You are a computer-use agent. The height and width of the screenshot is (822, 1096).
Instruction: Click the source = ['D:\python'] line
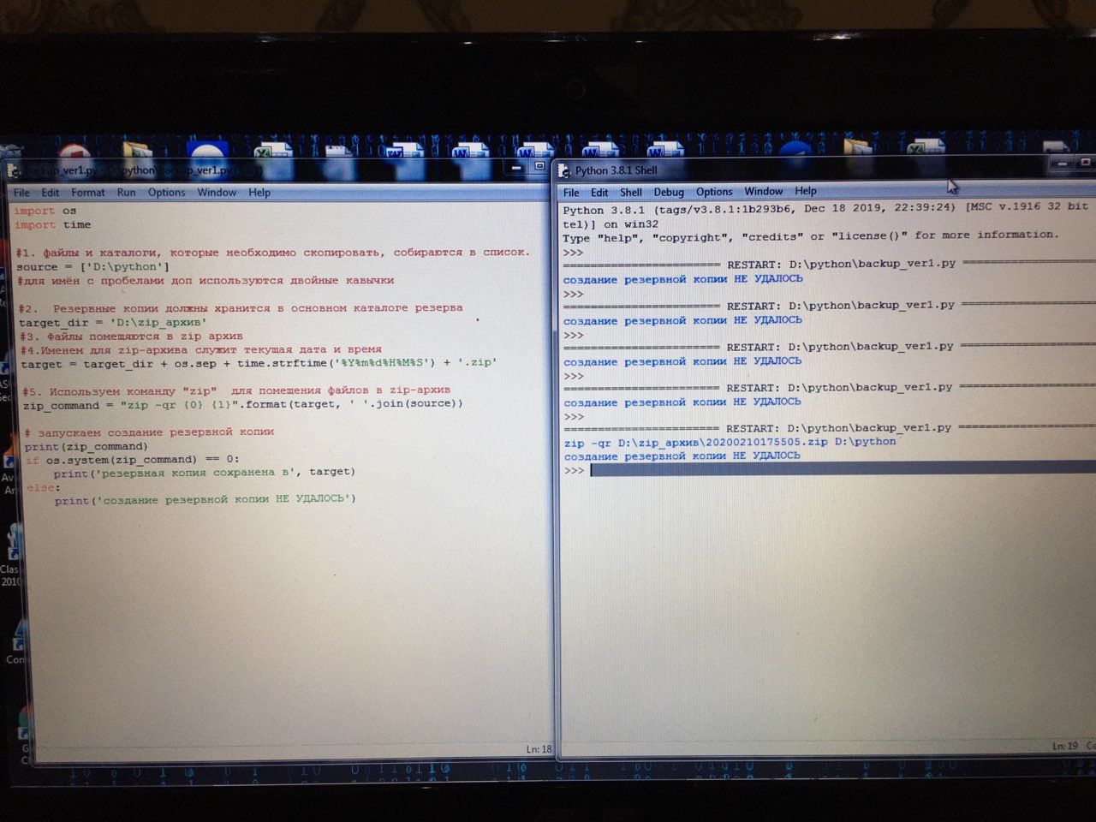92,267
